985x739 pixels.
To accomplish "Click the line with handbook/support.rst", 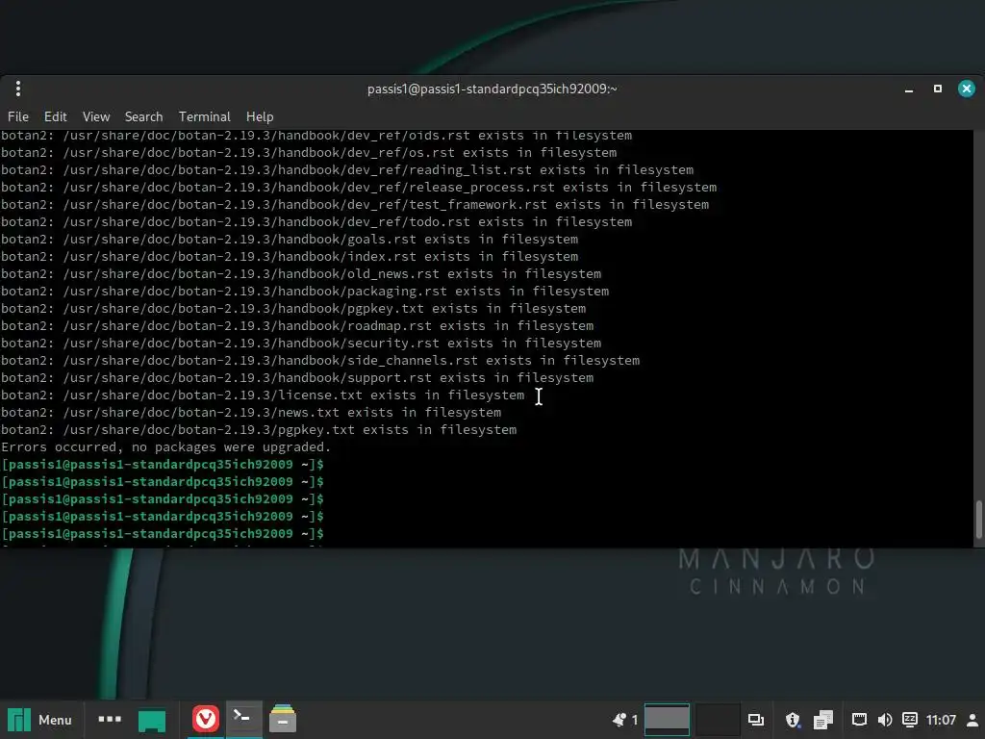I will 297,378.
